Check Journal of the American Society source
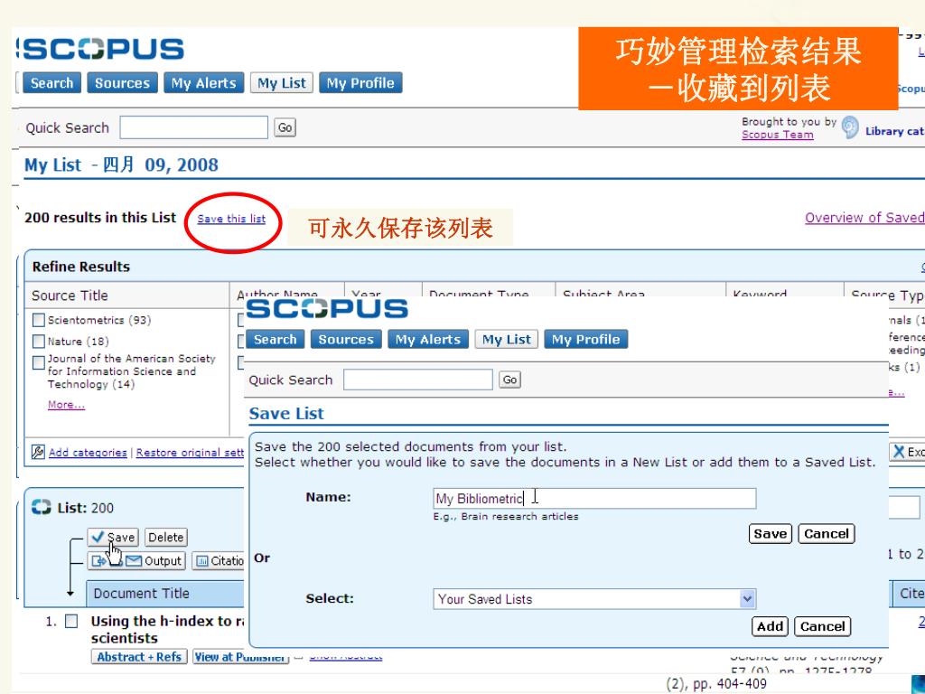The image size is (925, 694). click(x=38, y=362)
